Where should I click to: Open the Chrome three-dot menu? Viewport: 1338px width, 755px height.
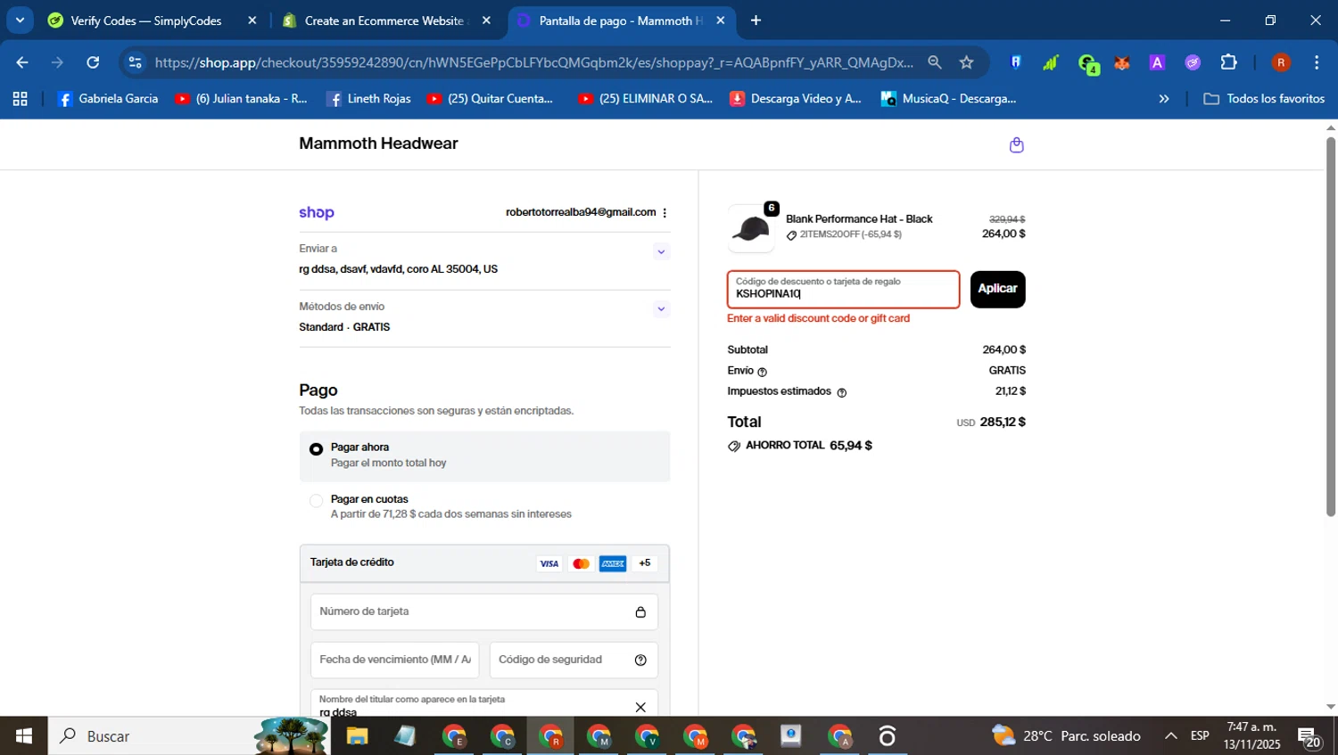click(1317, 62)
